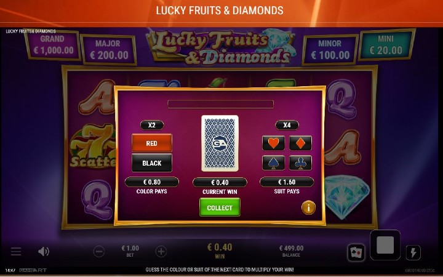Stop the spin with square button
This screenshot has height=277, width=443.
pos(385,245)
